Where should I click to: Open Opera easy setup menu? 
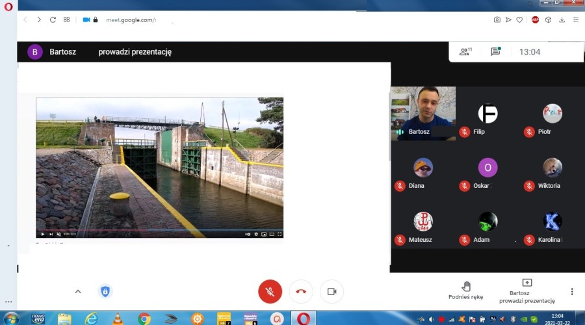[576, 19]
